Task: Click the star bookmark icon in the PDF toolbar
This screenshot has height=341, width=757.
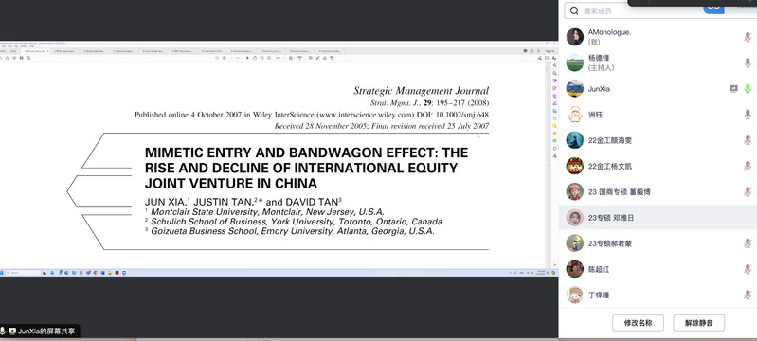Action: [8, 58]
